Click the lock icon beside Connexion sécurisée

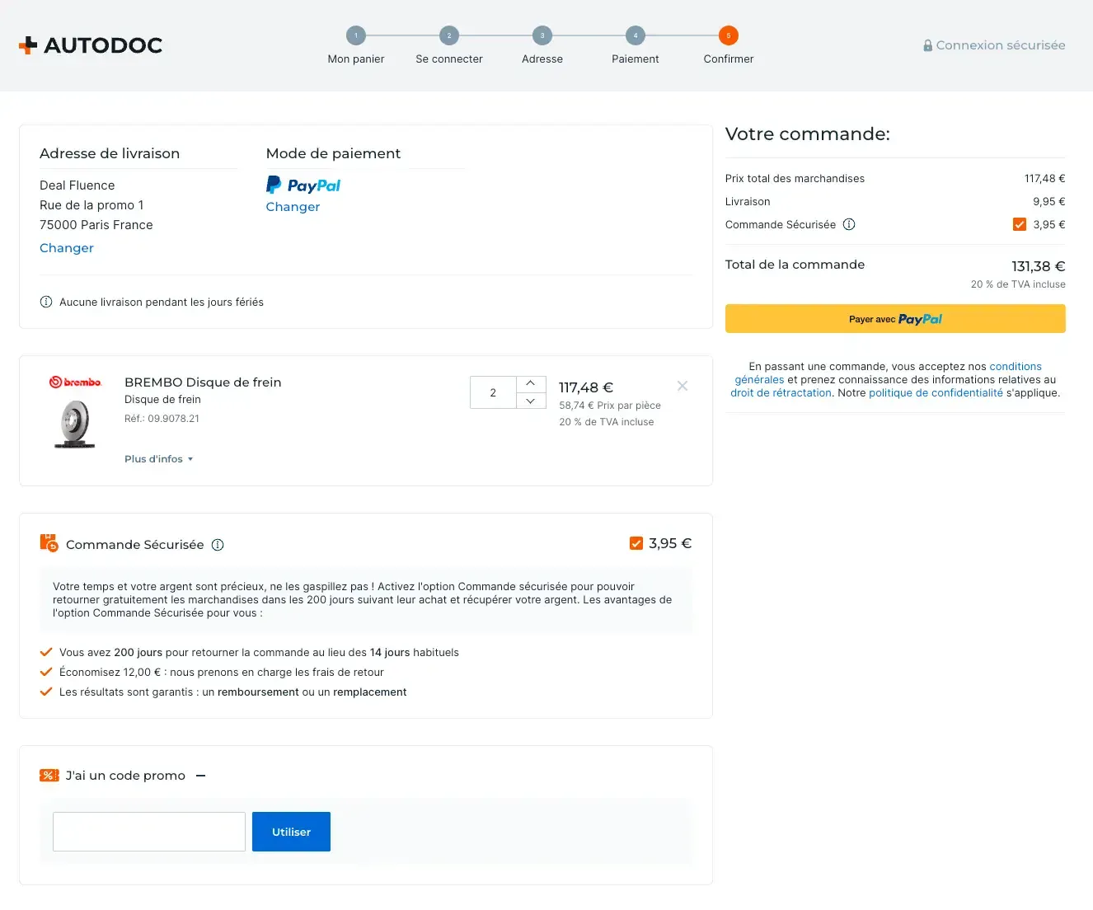tap(928, 45)
